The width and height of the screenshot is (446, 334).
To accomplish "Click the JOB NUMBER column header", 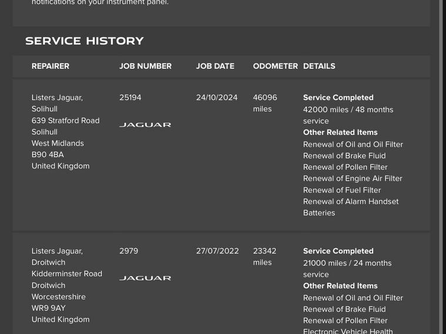I will click(x=145, y=66).
